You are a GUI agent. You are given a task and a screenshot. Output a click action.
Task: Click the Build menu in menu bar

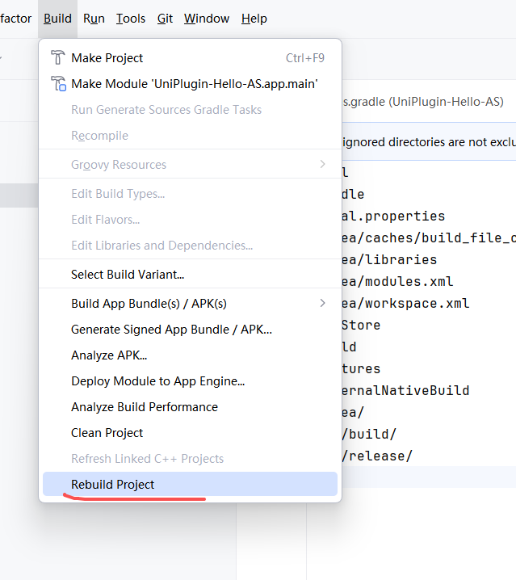pos(57,19)
